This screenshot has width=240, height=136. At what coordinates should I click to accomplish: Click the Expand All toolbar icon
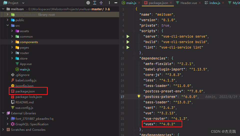pyautogui.click(x=95, y=3)
